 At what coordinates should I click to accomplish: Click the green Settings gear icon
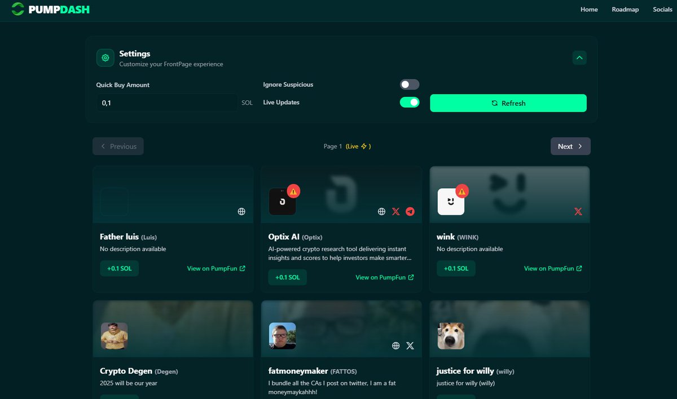(105, 57)
